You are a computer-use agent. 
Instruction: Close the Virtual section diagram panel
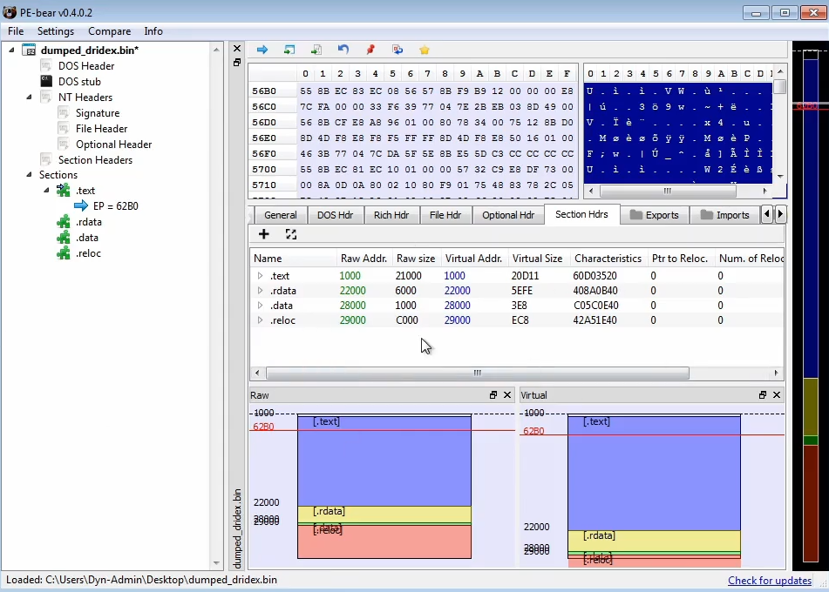777,395
